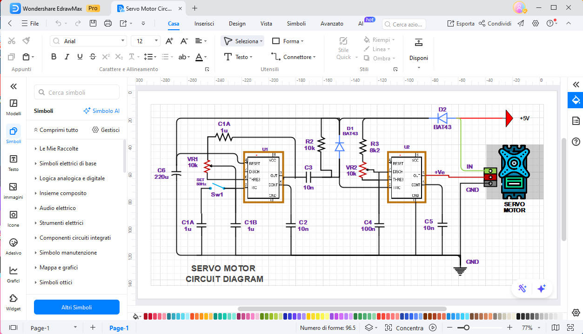Click the Undo arrow
Screen dimensions: 583x334
58,23
